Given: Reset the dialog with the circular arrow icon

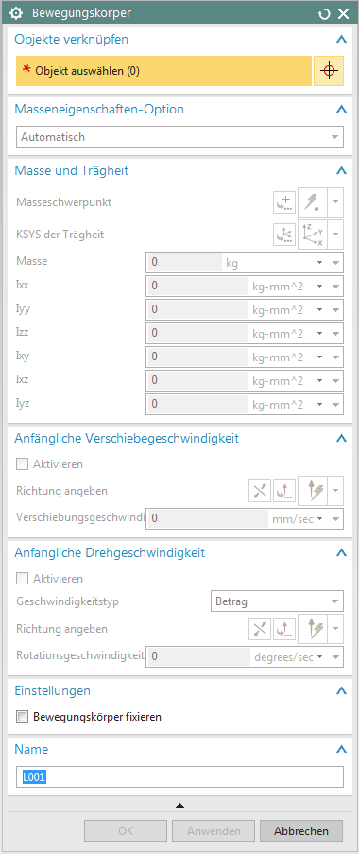Looking at the screenshot, I should (x=324, y=14).
